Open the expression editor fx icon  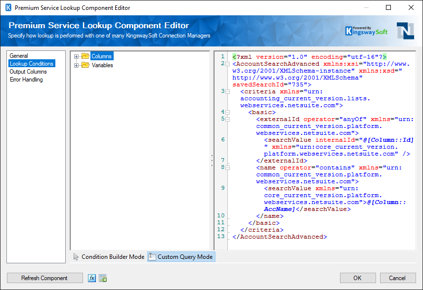[x=92, y=278]
